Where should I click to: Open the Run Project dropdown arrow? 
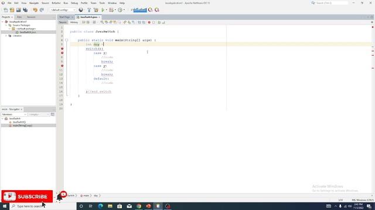106,10
